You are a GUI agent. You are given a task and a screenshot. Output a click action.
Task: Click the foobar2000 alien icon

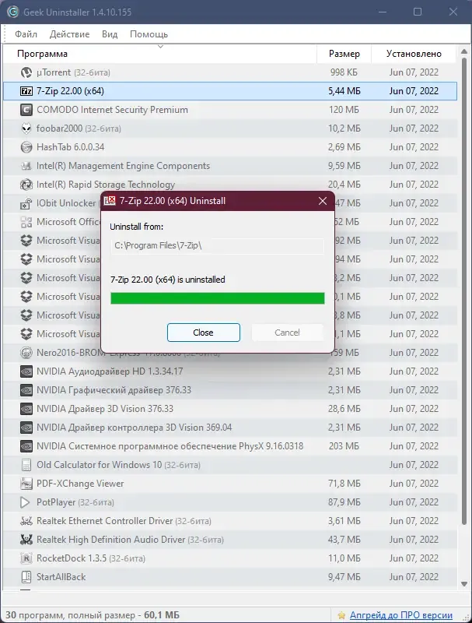(x=26, y=128)
